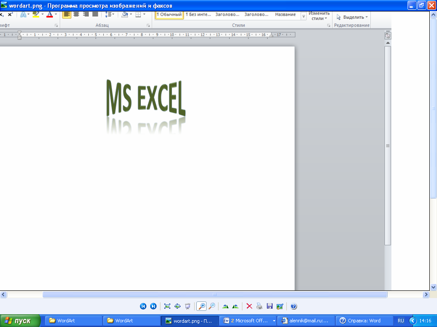Open the borders dropdown arrow
The height and width of the screenshot is (327, 437).
[144, 14]
